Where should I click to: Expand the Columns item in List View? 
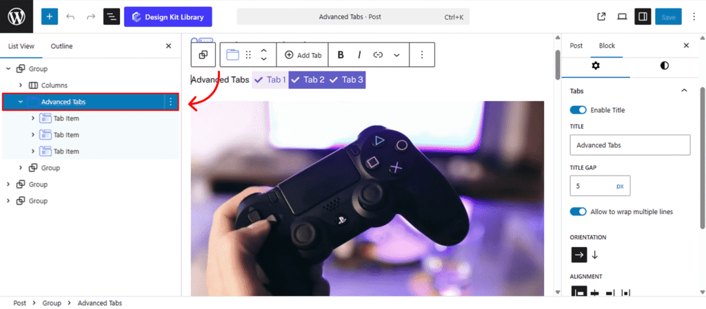21,85
